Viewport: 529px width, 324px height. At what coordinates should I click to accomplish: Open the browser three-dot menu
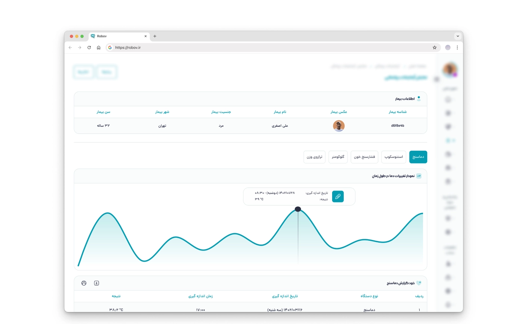[x=457, y=48]
